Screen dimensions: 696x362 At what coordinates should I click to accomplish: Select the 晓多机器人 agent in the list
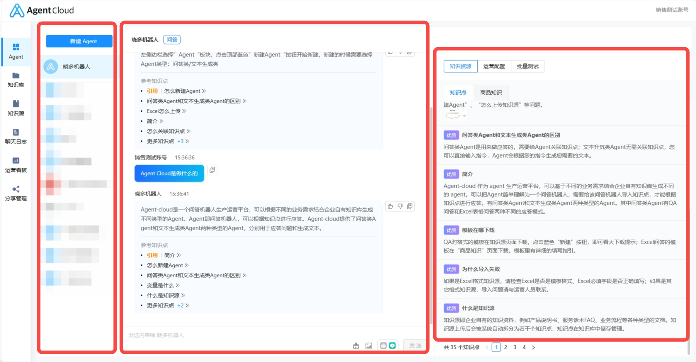78,66
